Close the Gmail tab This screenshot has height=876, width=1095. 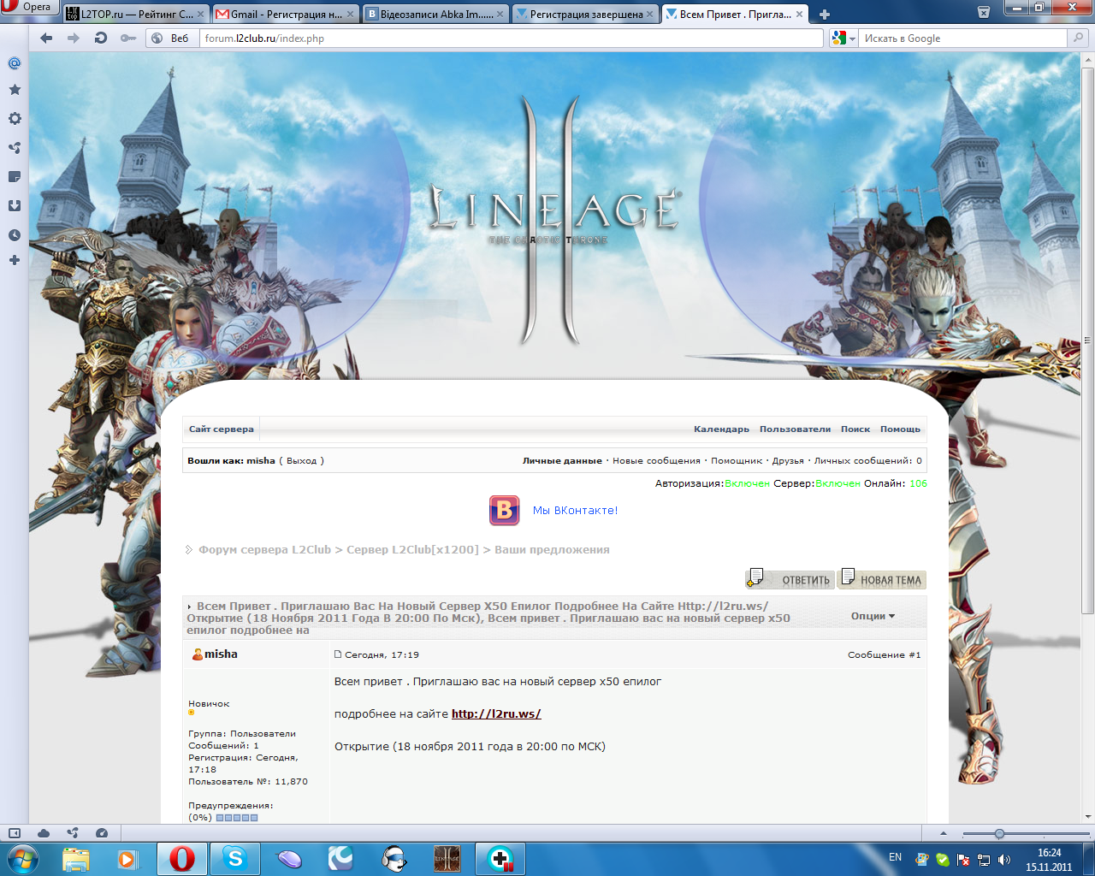pos(351,15)
